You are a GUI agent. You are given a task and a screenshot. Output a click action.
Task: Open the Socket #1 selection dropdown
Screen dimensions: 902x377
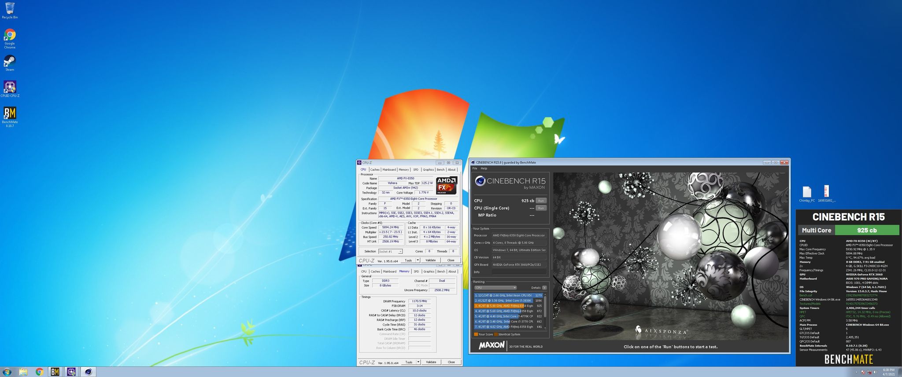pyautogui.click(x=390, y=251)
